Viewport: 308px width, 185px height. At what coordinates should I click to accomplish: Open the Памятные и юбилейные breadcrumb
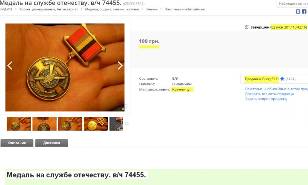click(184, 9)
